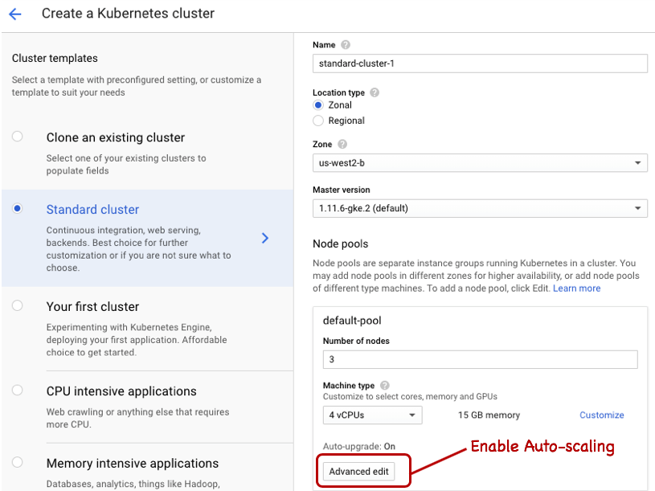Open the Zone dropdown us-west2-b
The image size is (655, 491).
click(x=480, y=163)
